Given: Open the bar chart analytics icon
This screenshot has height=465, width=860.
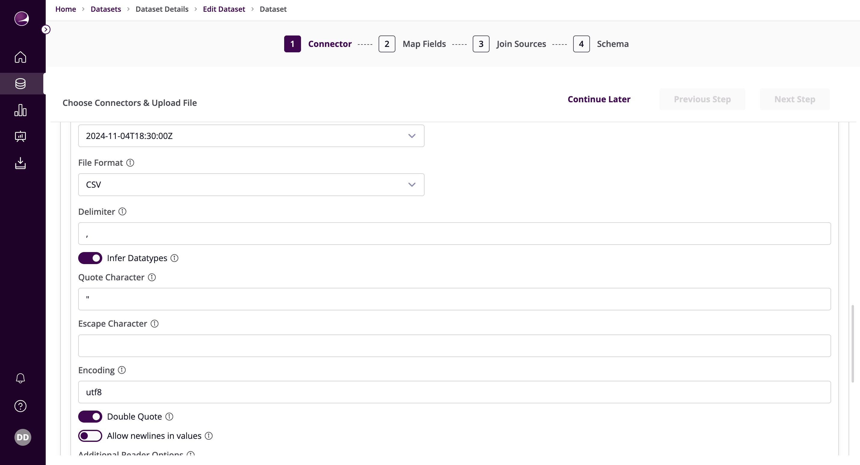Looking at the screenshot, I should (x=20, y=110).
